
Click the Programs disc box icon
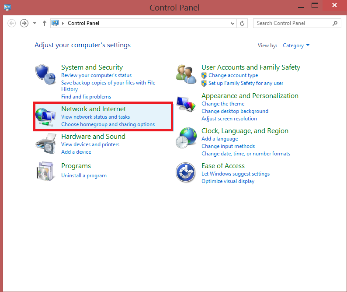point(45,171)
